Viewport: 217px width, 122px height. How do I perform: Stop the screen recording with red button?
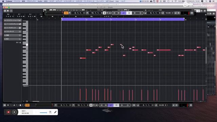8,112
